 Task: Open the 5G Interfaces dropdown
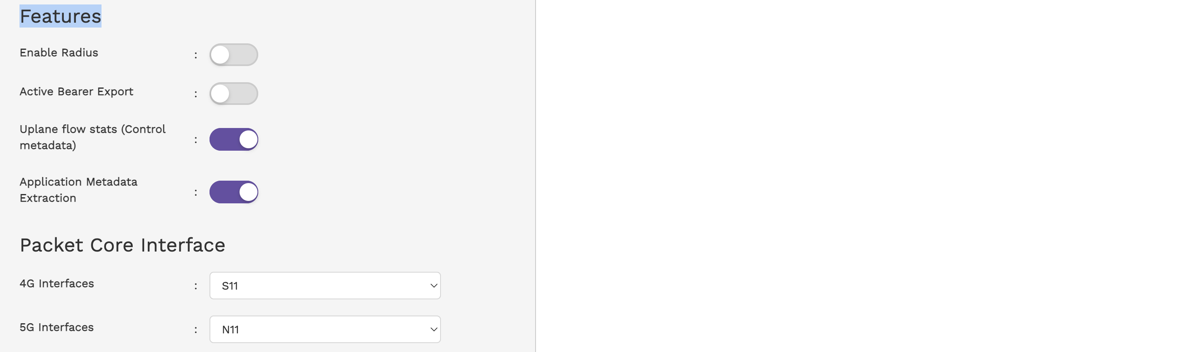point(325,329)
